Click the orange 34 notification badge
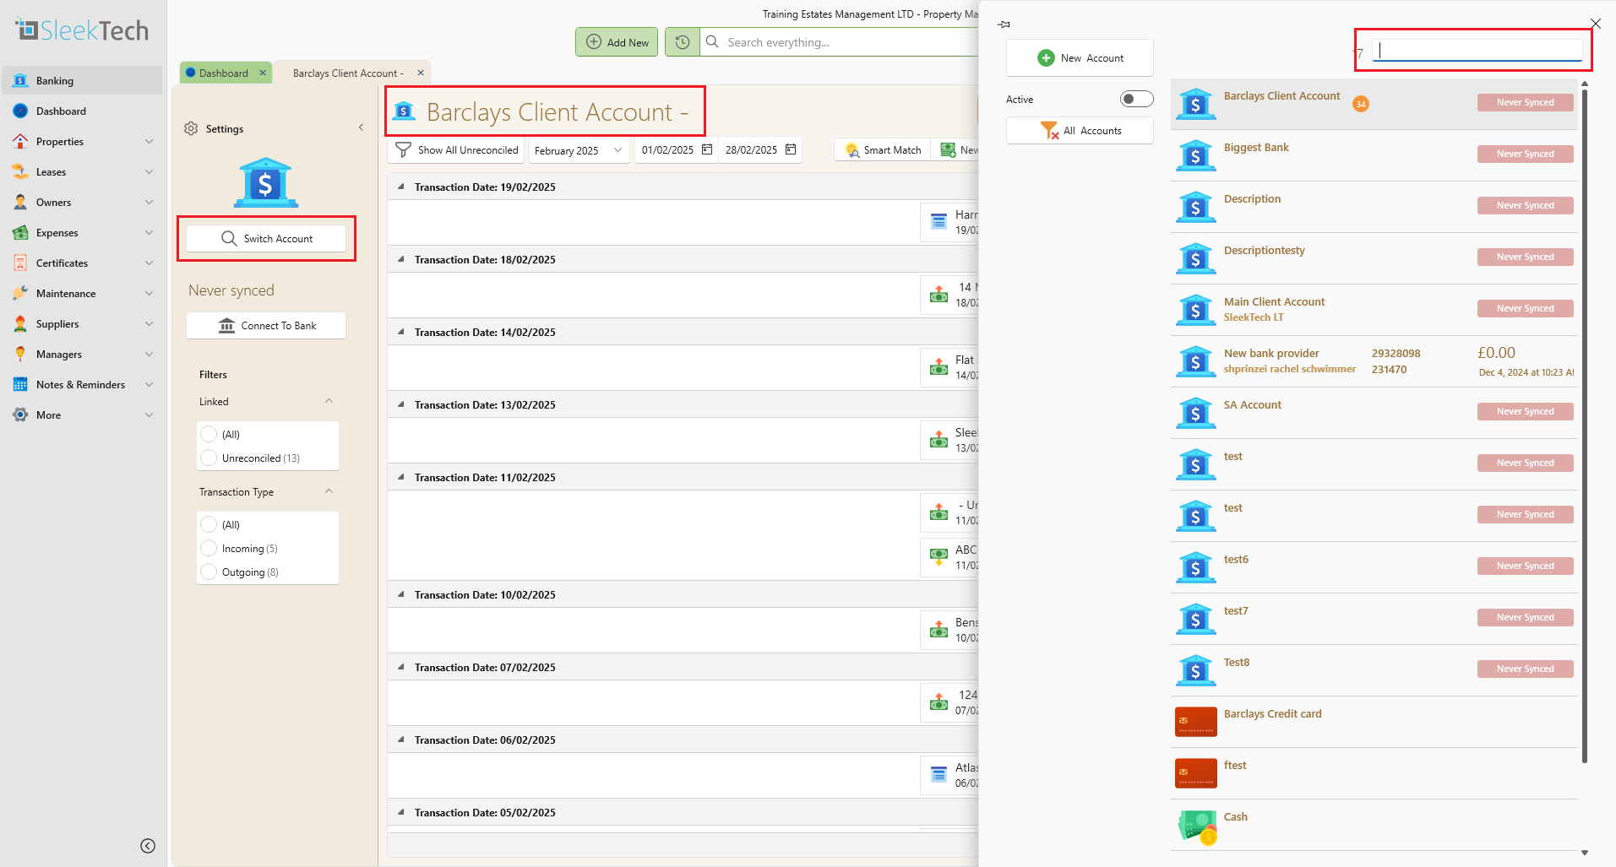The width and height of the screenshot is (1616, 867). (x=1361, y=104)
